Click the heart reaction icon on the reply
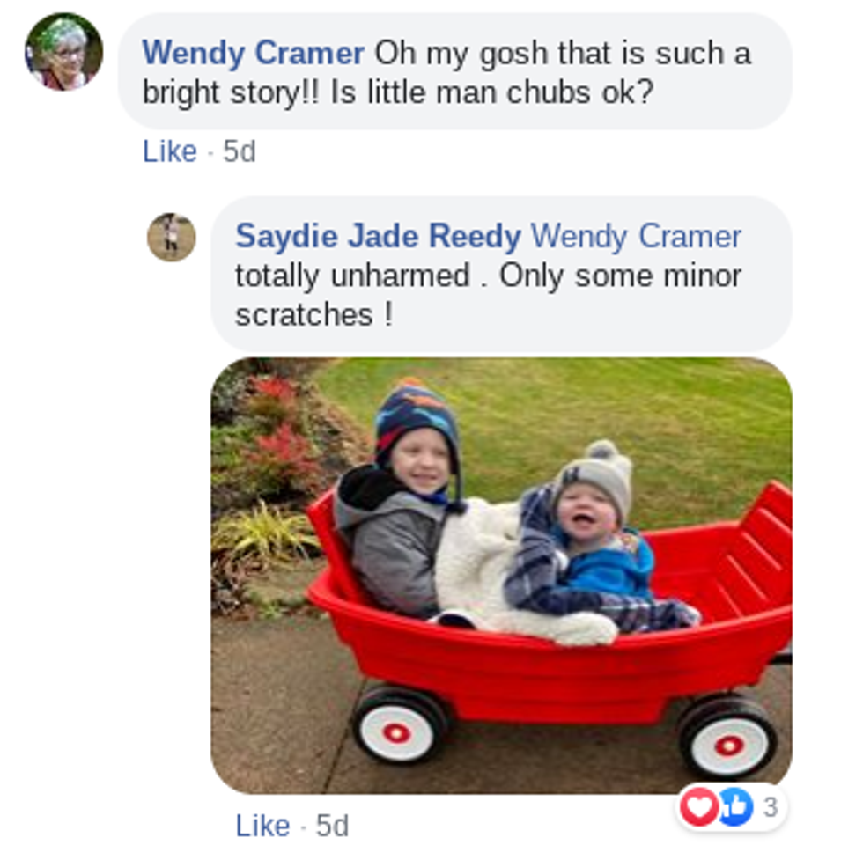863x860 pixels. tap(698, 806)
